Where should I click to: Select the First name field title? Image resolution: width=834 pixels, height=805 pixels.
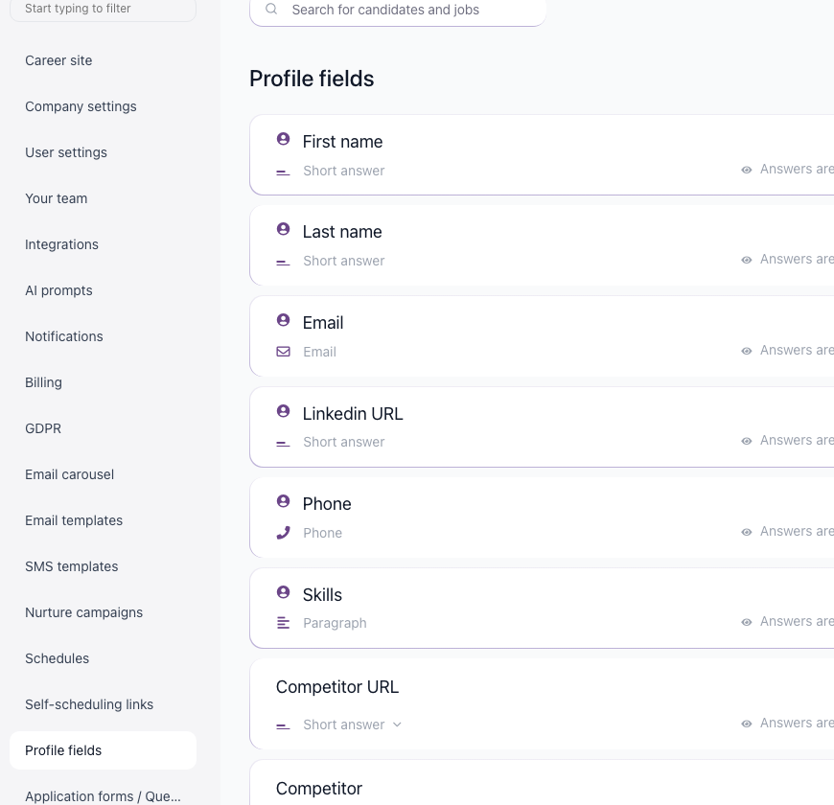342,142
